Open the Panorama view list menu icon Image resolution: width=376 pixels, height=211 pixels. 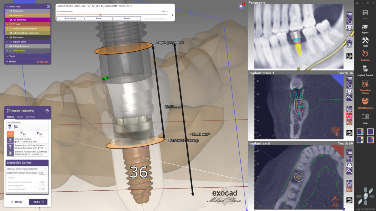click(349, 15)
